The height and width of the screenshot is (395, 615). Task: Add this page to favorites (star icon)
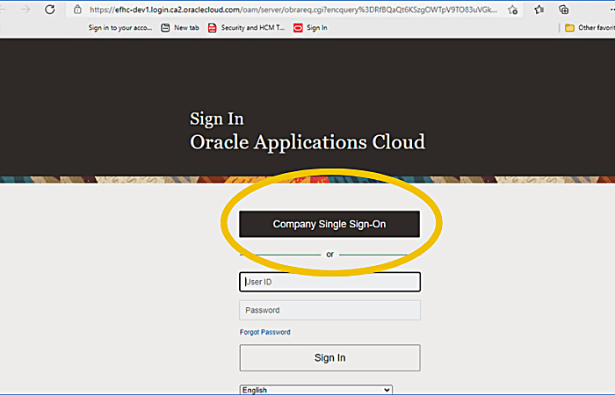512,10
